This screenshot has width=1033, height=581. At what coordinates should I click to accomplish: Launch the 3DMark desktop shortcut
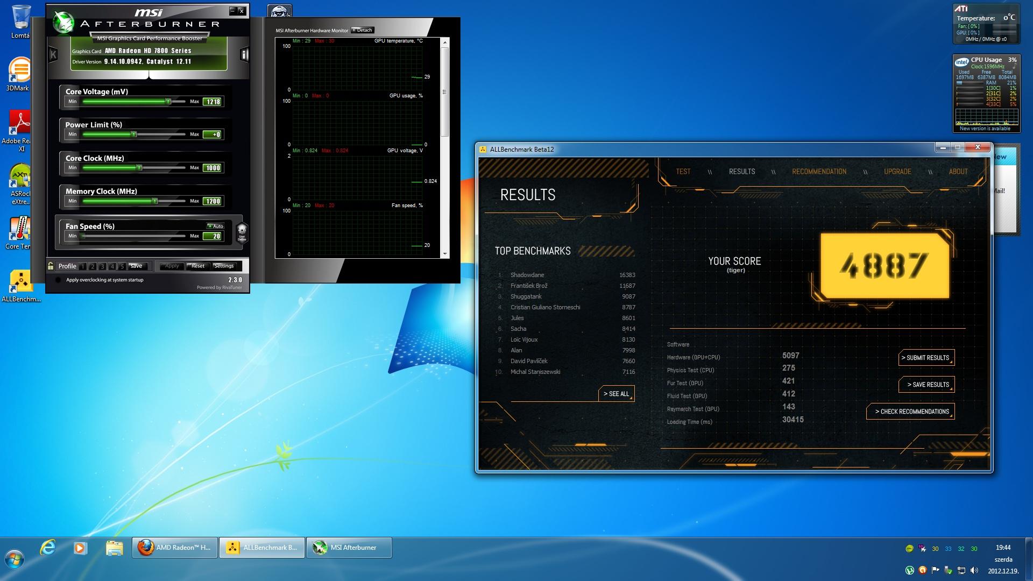19,74
